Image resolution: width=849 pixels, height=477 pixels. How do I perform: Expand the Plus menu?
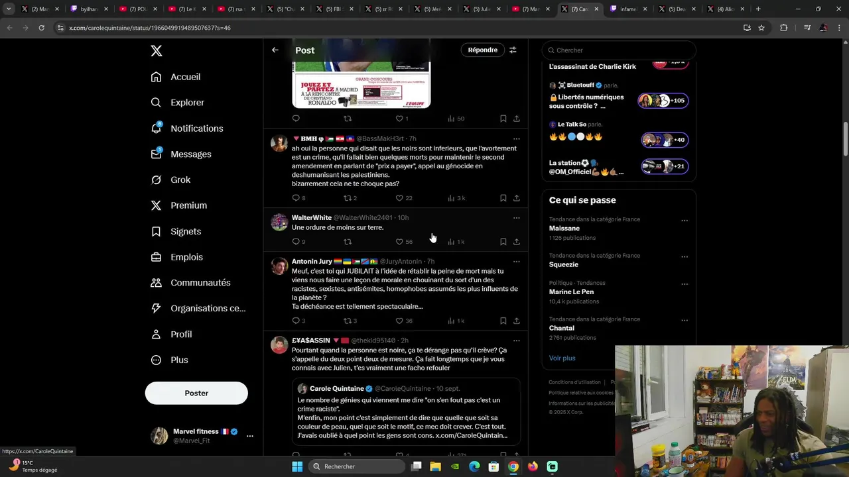point(170,360)
